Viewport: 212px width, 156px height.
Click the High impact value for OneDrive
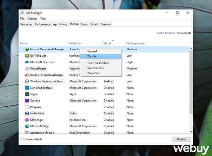click(130, 62)
